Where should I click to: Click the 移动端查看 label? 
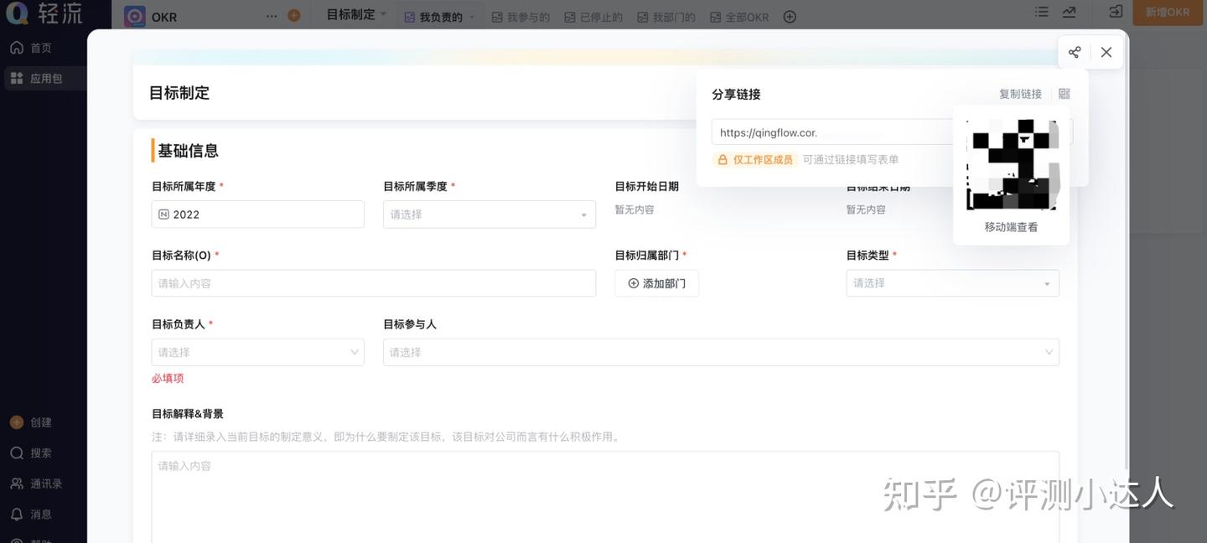(x=1011, y=227)
